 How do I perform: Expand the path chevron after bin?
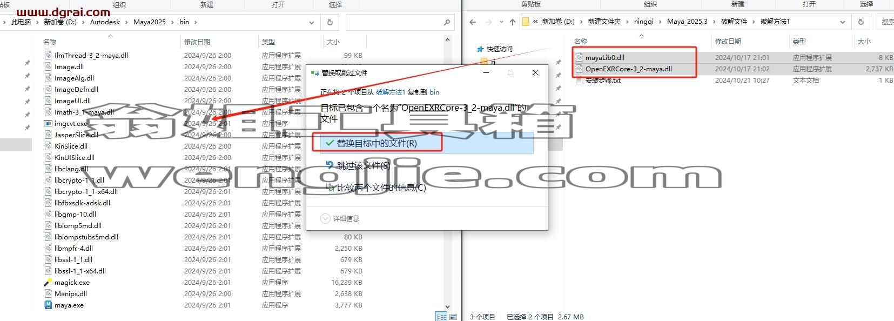[196, 22]
